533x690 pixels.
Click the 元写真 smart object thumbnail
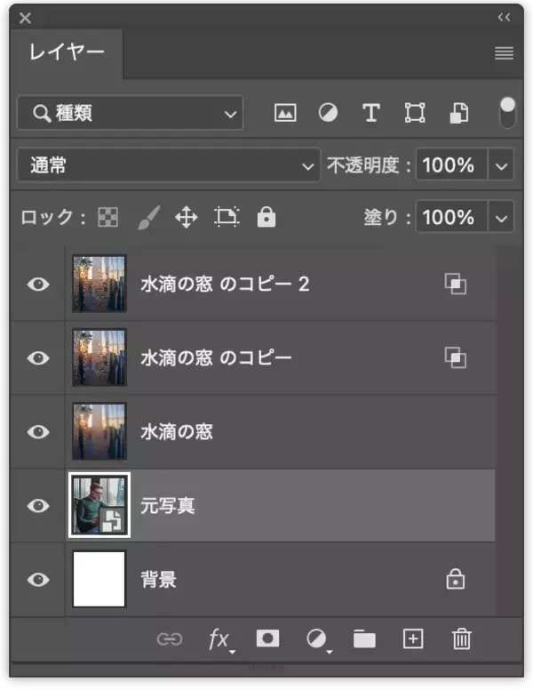(x=99, y=505)
